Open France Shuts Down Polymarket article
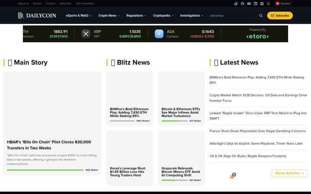This screenshot has width=311, height=194. (x=257, y=131)
